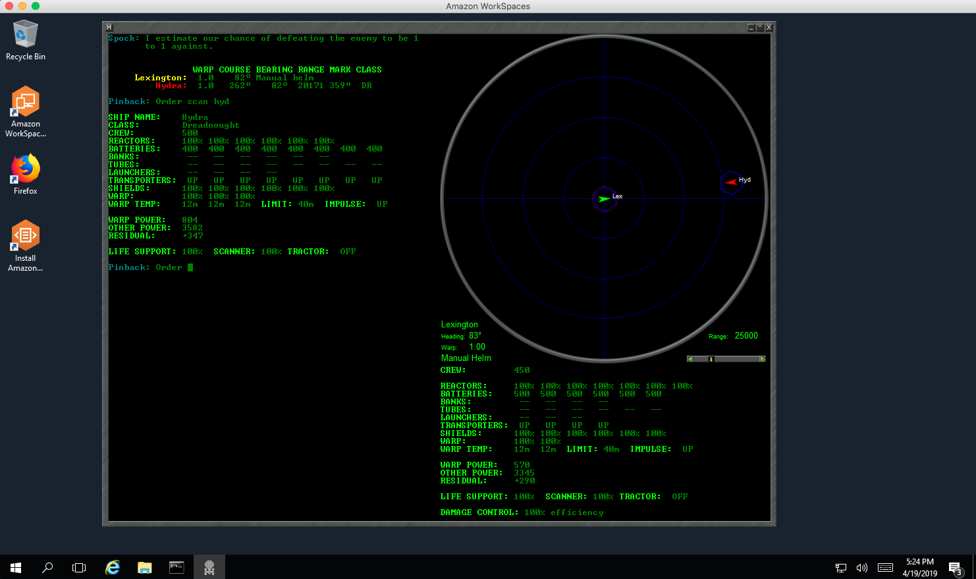This screenshot has width=976, height=579.
Task: Launch Internet Explorer from the taskbar
Action: click(113, 567)
